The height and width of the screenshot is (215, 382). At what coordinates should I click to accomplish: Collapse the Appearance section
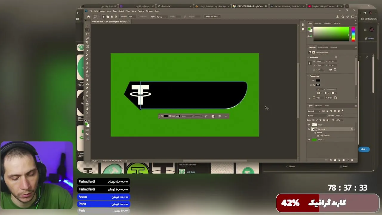point(308,76)
